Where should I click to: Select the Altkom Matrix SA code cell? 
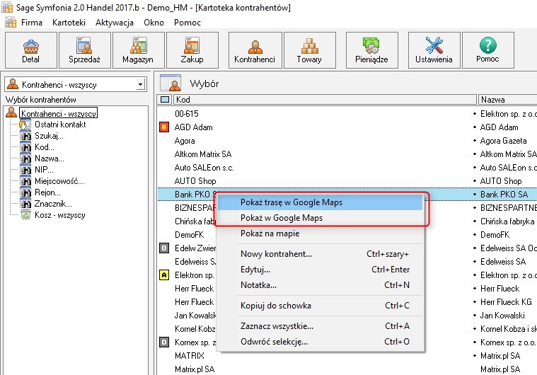[x=203, y=154]
